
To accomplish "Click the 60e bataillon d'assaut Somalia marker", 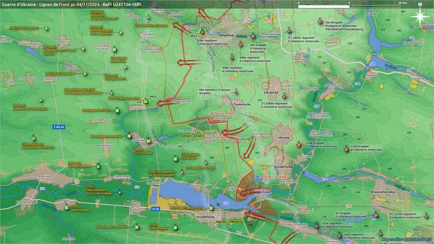I will coord(236,92).
